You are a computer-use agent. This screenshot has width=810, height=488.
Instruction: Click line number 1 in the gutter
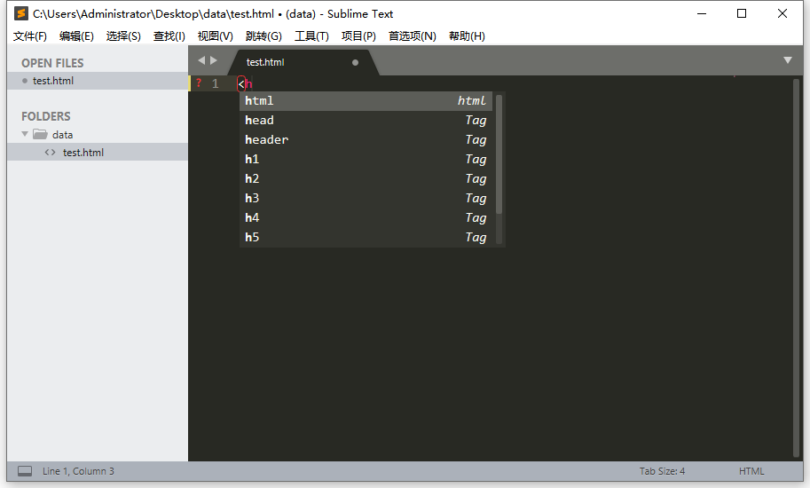pos(216,83)
